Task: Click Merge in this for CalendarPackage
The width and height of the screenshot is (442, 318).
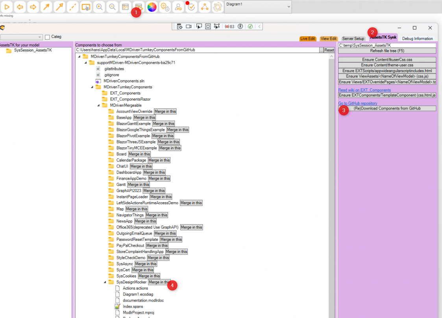Action: (159, 160)
